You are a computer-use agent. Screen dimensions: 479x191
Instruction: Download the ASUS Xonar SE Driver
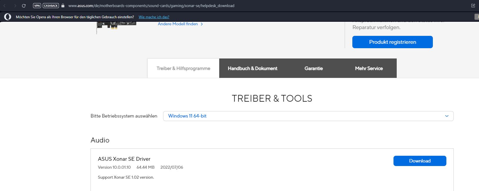(x=420, y=161)
